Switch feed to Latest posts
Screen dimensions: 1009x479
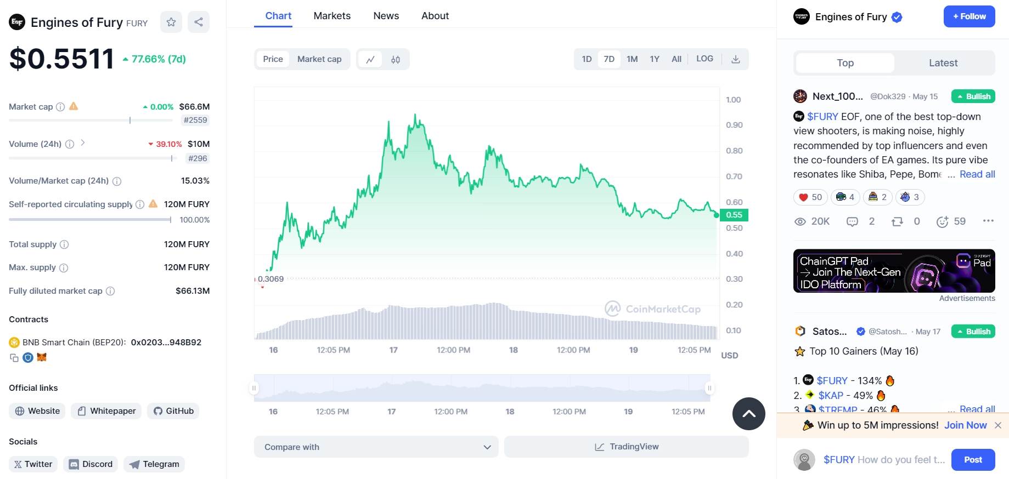pos(943,63)
